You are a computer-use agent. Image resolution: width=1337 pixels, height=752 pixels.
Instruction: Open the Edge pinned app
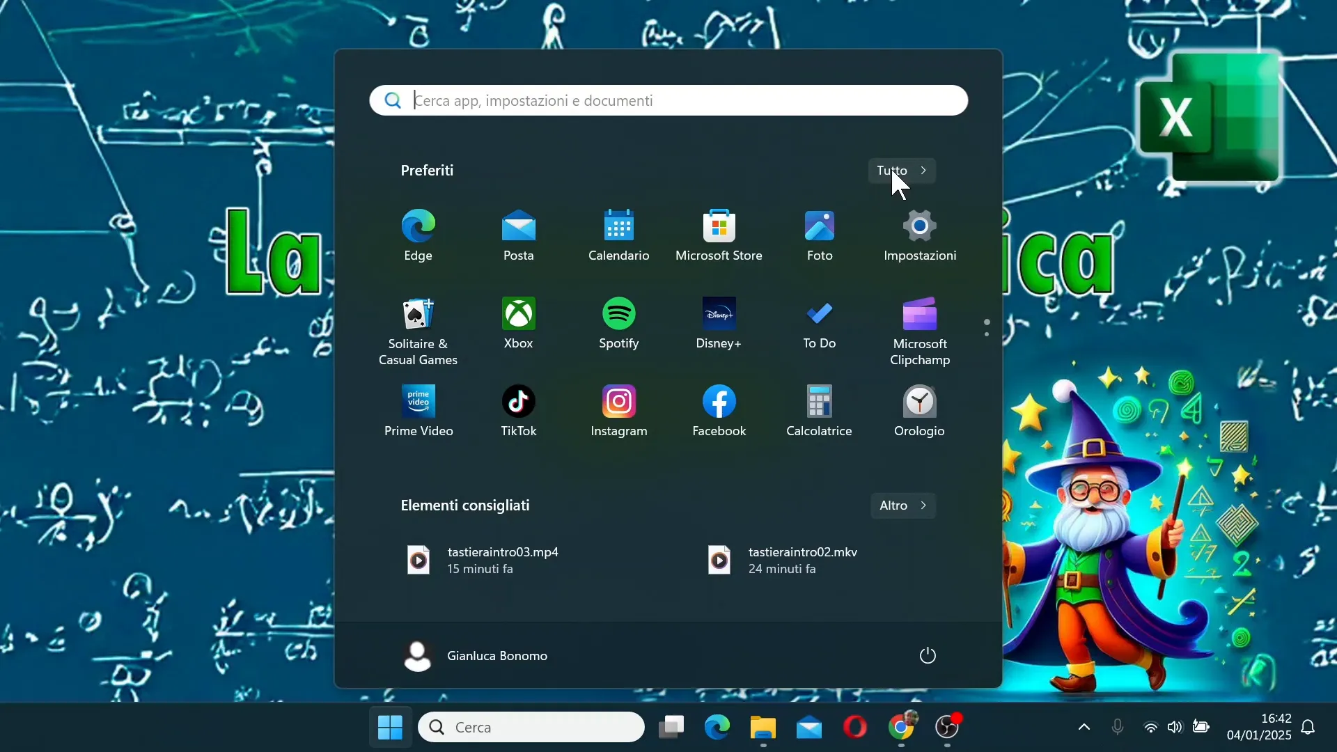[419, 235]
